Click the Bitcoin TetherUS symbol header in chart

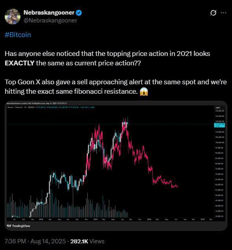click(x=21, y=107)
